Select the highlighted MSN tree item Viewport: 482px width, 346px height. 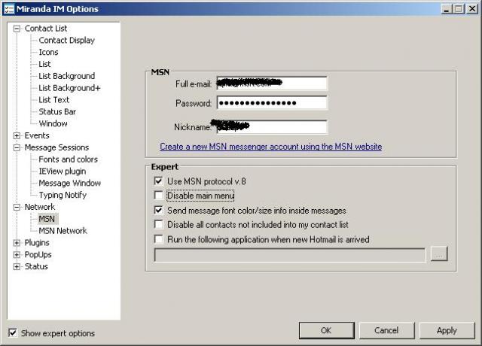point(47,219)
